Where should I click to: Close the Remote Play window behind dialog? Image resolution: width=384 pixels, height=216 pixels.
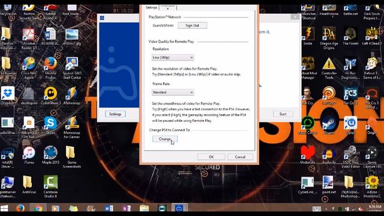pos(295,17)
